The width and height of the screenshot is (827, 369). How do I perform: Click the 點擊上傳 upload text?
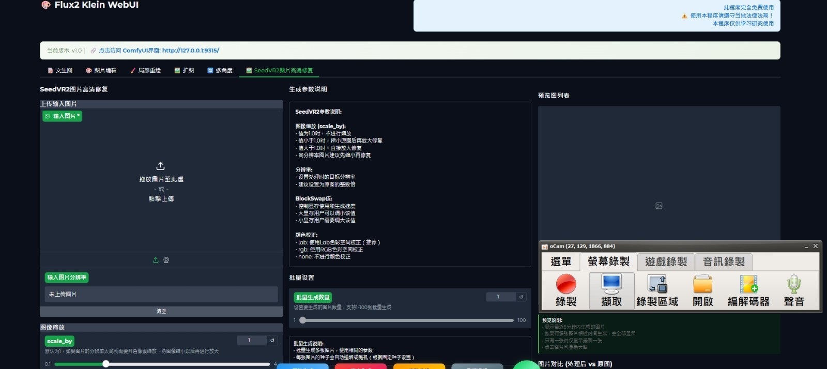pos(161,198)
